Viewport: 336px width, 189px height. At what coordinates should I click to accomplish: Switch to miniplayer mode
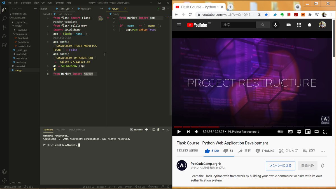308,132
